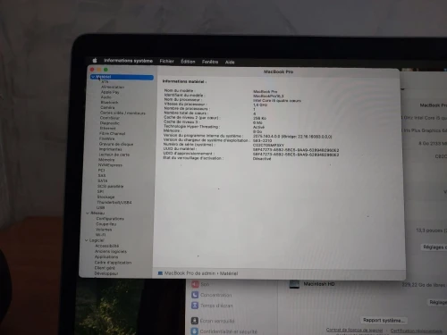Image resolution: width=447 pixels, height=335 pixels.
Task: Select Volumes under Réseau
Action: pyautogui.click(x=104, y=230)
